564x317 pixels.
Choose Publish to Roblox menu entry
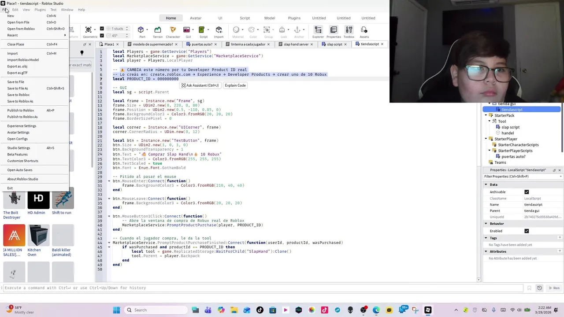pyautogui.click(x=20, y=111)
